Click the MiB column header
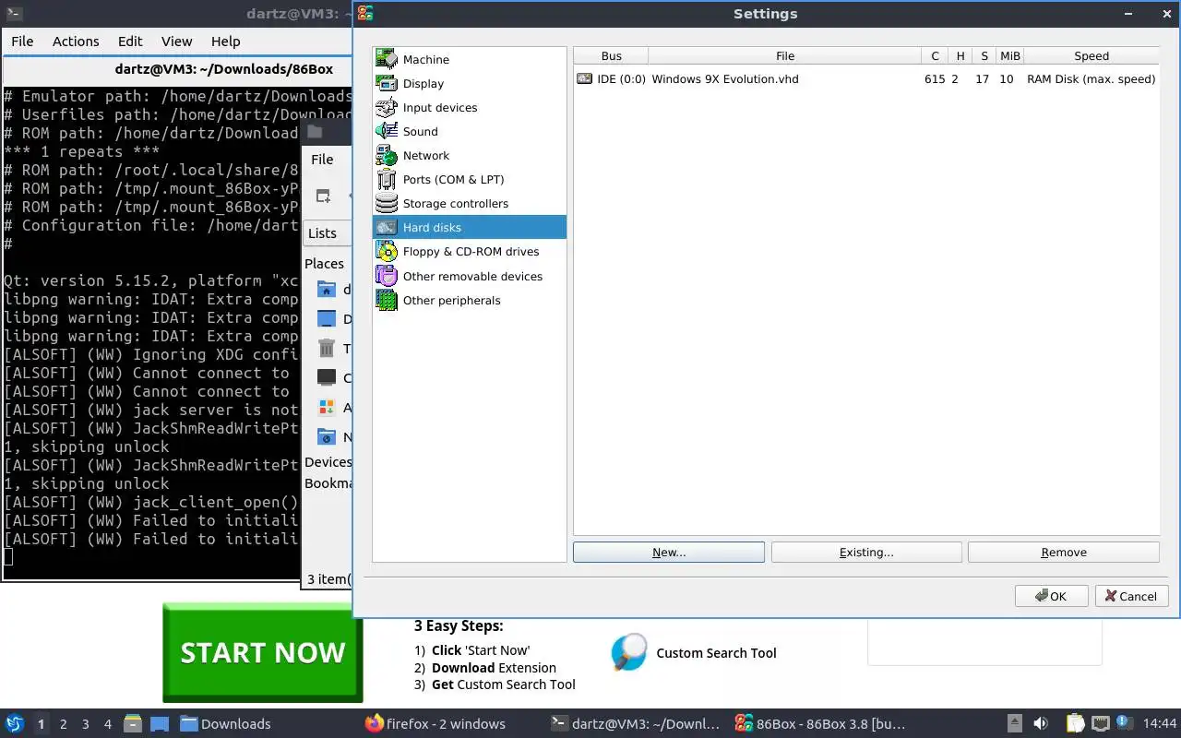This screenshot has width=1181, height=738. tap(1009, 55)
